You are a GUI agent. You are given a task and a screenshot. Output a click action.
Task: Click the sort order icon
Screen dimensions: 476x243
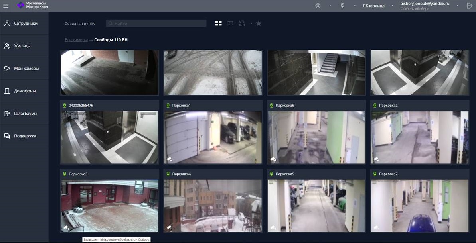tap(242, 24)
